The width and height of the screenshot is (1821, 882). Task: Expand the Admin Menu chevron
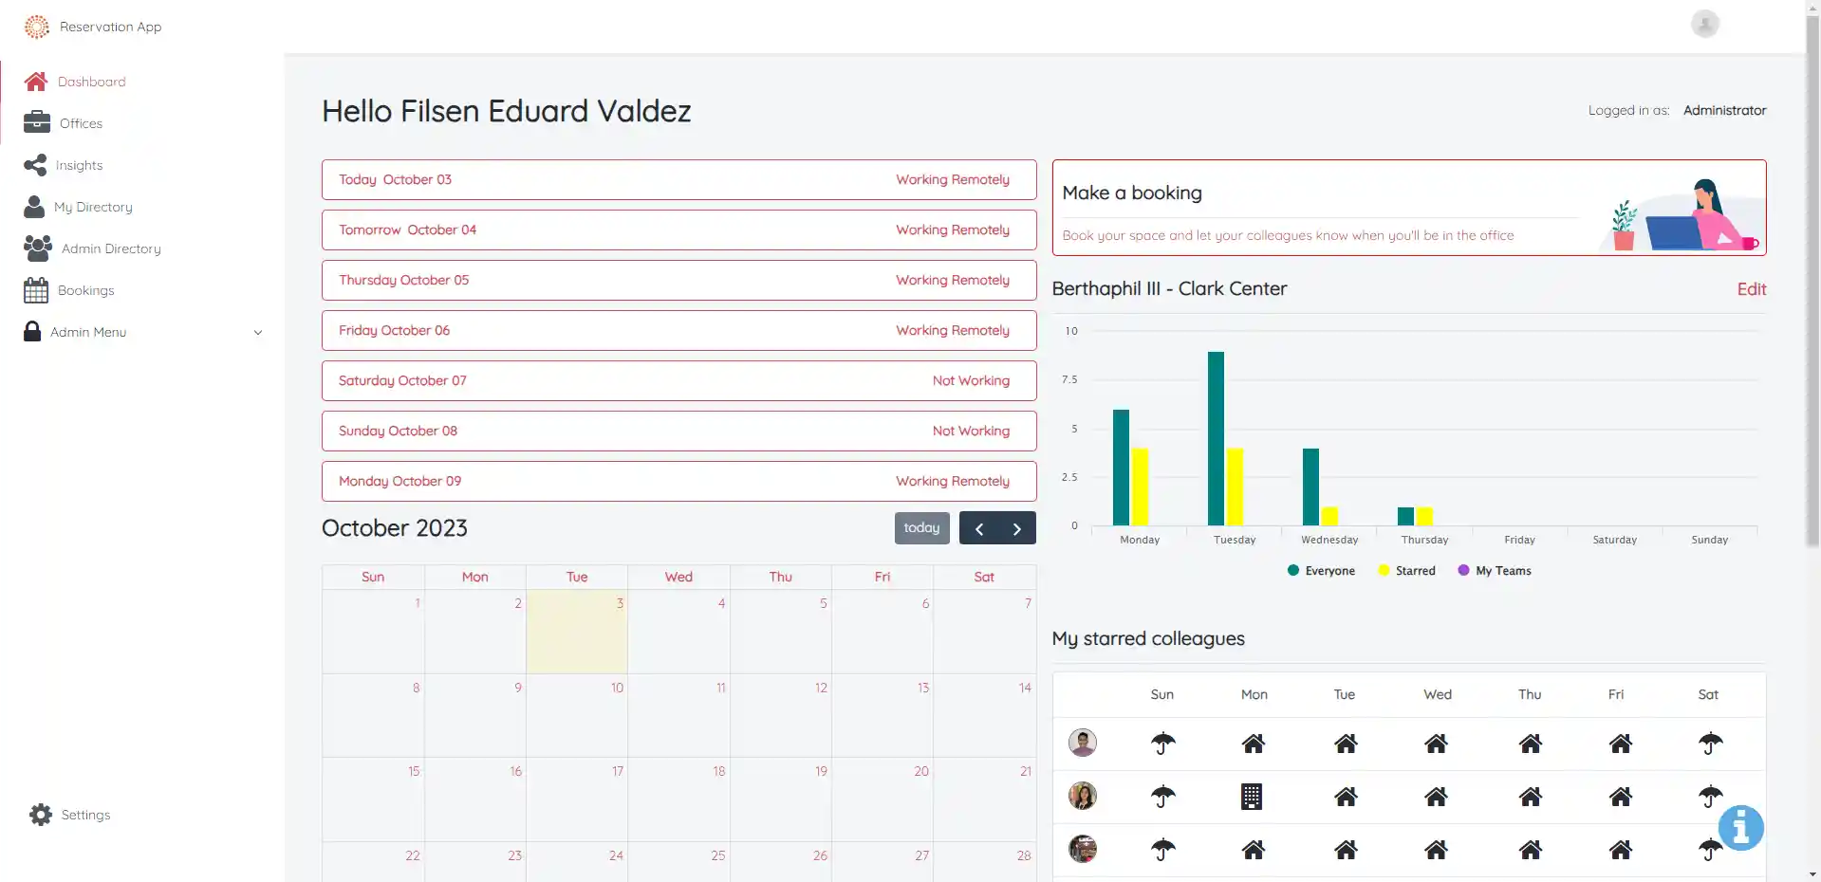tap(258, 332)
